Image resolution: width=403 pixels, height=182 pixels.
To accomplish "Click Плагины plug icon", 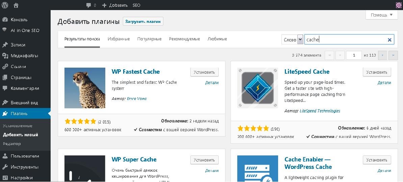I will click(x=5, y=114).
